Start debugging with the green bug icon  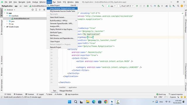(x=148, y=6)
